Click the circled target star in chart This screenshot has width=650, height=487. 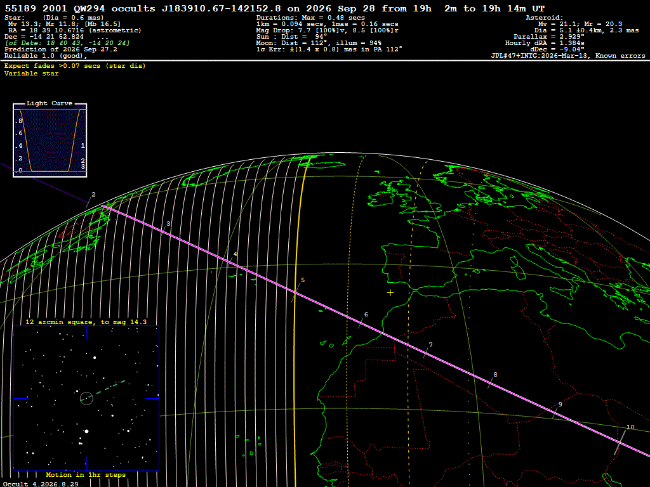pyautogui.click(x=86, y=398)
